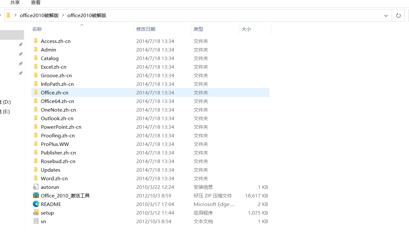Toggle sort order via 名称 column chevron
The image size is (409, 240).
[x=82, y=24]
